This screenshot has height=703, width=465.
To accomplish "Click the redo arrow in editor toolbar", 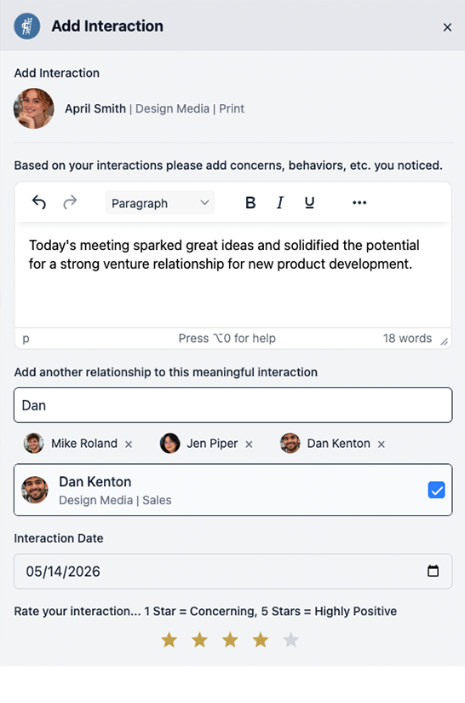I will coord(70,203).
